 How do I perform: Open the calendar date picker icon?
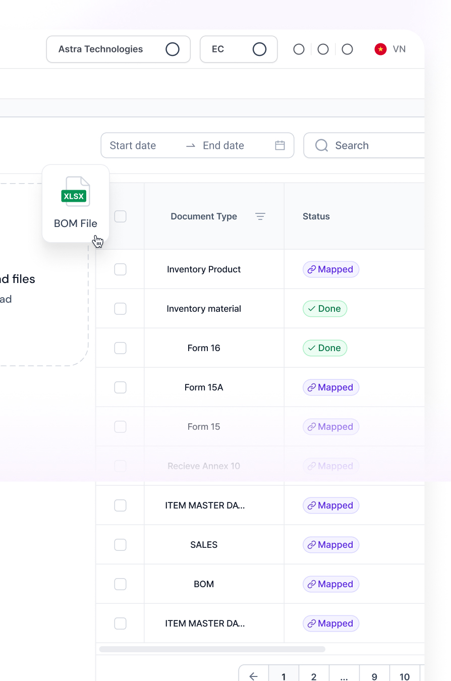tap(280, 145)
